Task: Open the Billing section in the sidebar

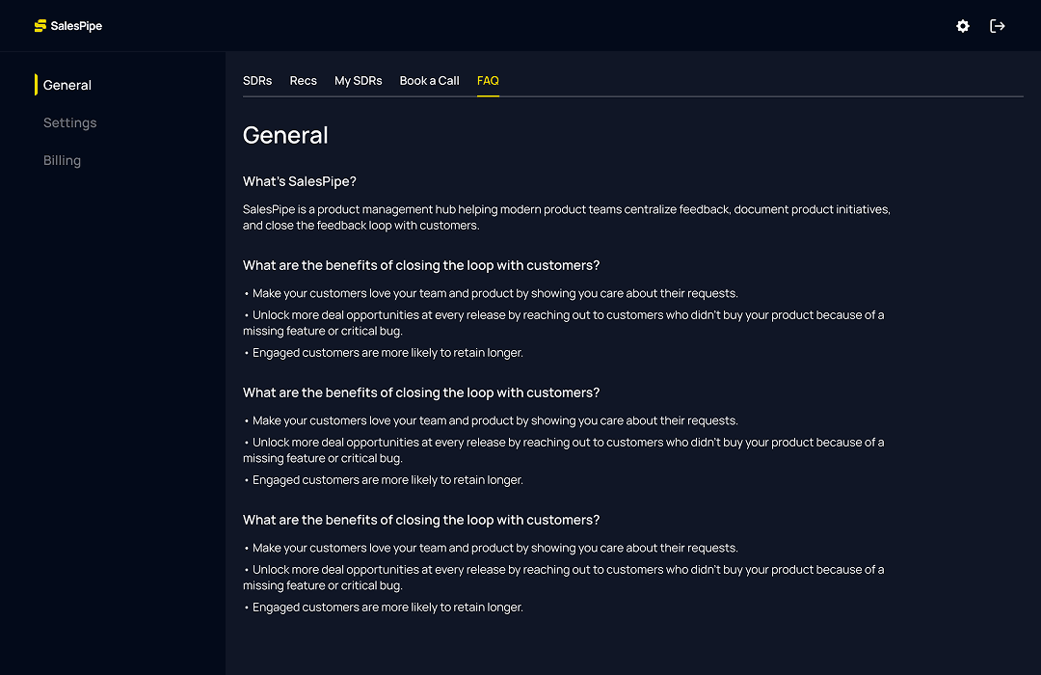Action: tap(62, 160)
